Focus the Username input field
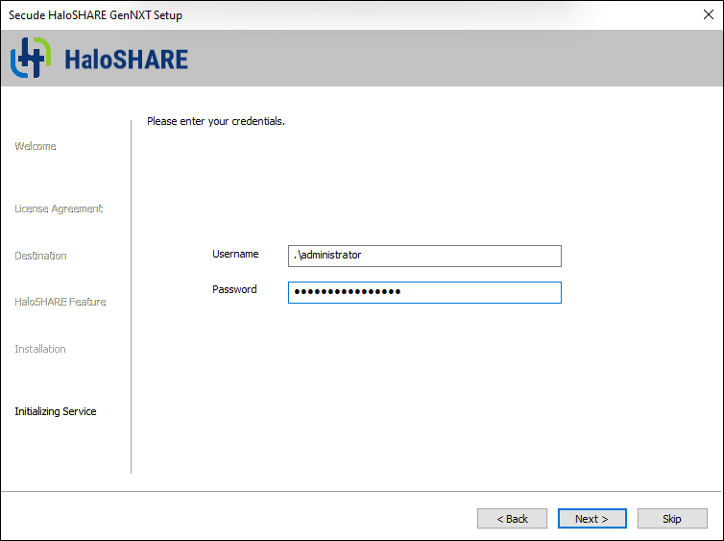This screenshot has width=724, height=541. (424, 256)
